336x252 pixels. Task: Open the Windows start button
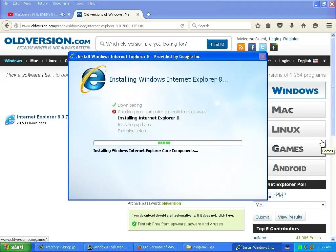[x=15, y=247]
